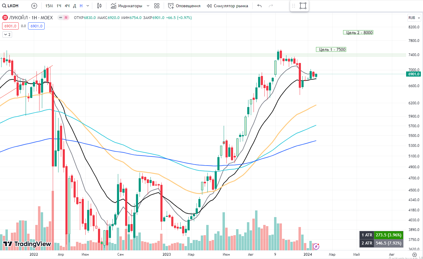Click the red 6901.0 sell price box
The height and width of the screenshot is (259, 423).
click(x=11, y=26)
